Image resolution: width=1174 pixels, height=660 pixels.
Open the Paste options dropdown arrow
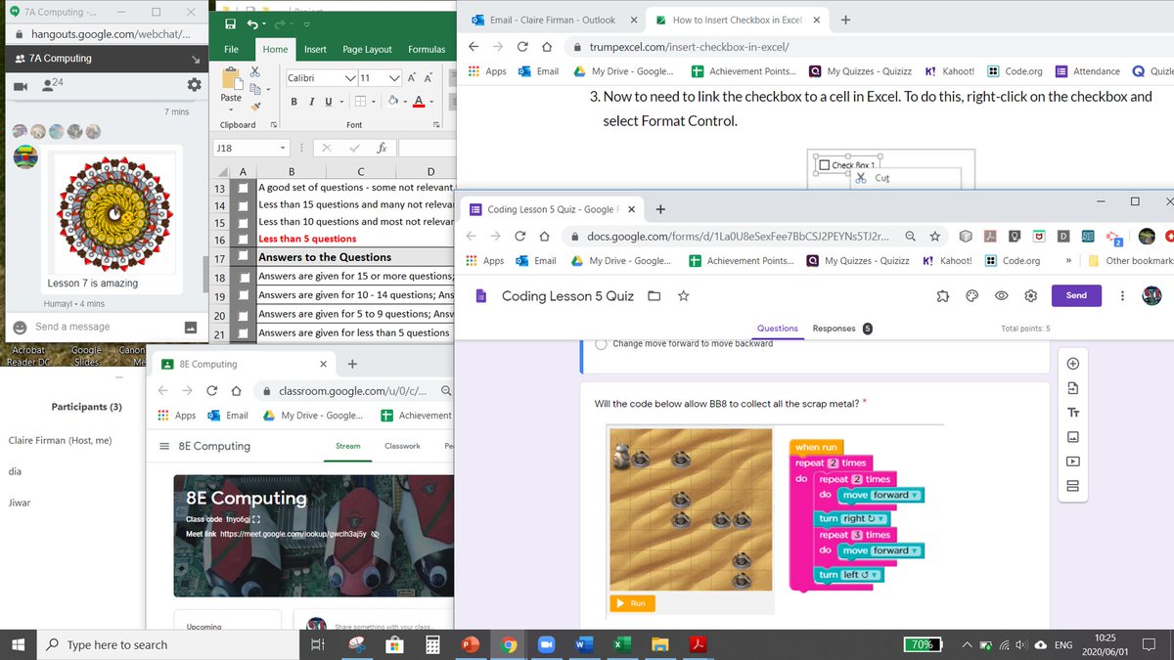click(x=231, y=110)
